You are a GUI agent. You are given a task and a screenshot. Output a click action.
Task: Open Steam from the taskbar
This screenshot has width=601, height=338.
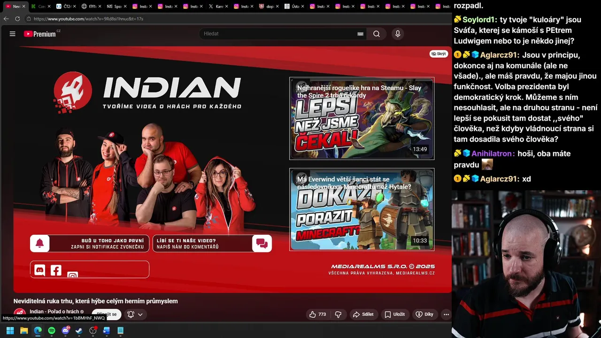coord(79,330)
